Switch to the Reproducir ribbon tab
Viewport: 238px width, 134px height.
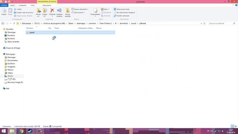[47, 5]
